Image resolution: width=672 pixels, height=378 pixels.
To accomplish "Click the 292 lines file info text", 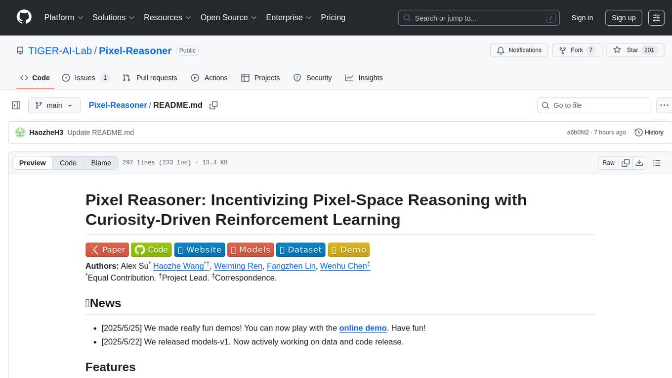I will click(175, 163).
